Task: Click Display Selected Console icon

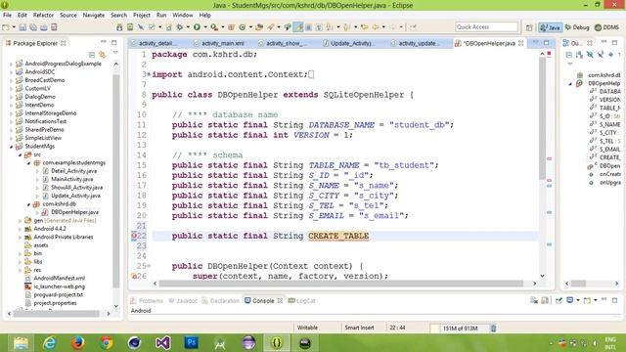Action: (x=570, y=300)
